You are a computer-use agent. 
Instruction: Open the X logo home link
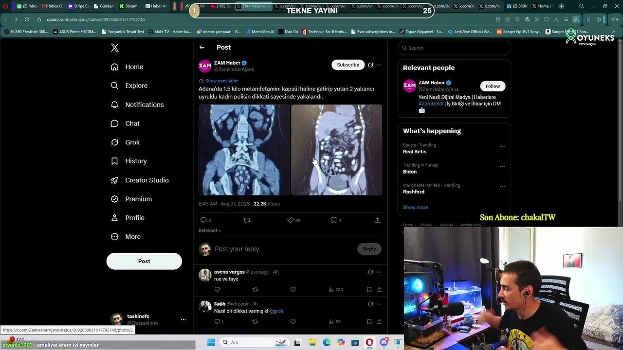click(x=115, y=48)
